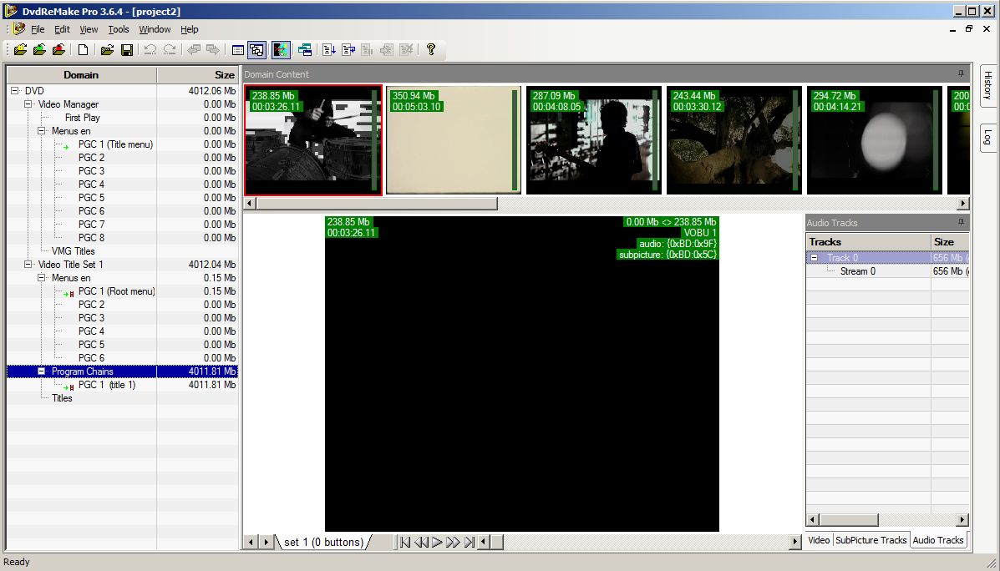Collapse Track 0 in Audio Tracks list
Image resolution: width=1000 pixels, height=571 pixels.
coord(815,258)
